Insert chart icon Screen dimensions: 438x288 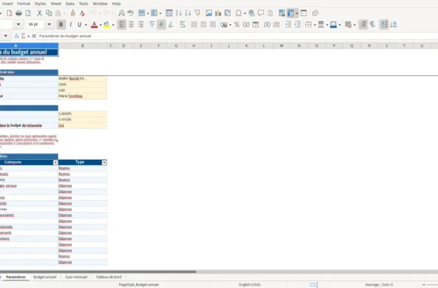click(x=218, y=13)
